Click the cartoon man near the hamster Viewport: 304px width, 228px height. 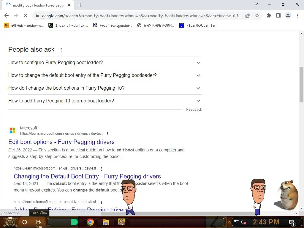258,197
